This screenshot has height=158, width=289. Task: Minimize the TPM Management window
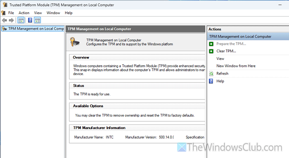(x=280, y=5)
